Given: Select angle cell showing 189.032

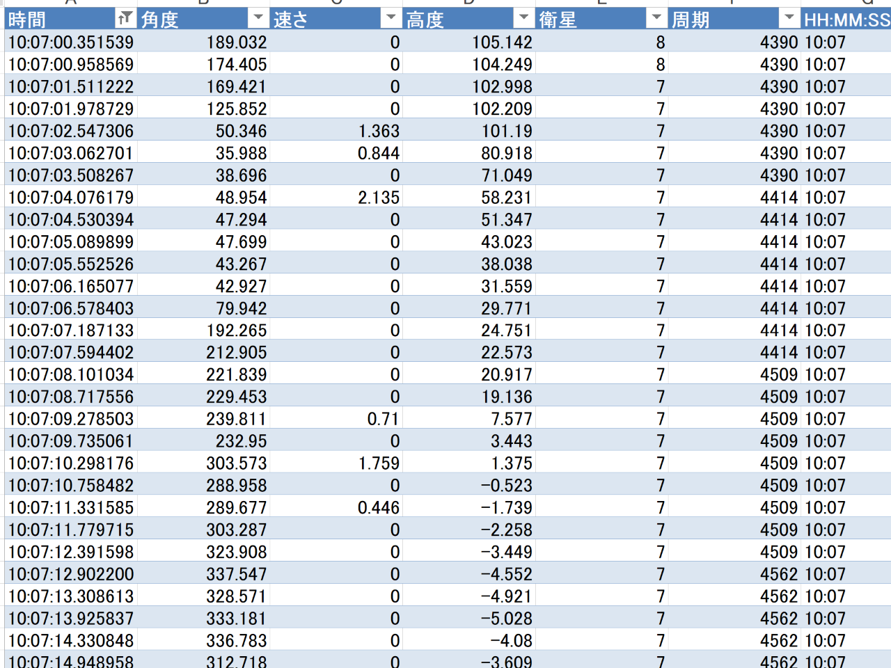Looking at the screenshot, I should click(x=236, y=42).
